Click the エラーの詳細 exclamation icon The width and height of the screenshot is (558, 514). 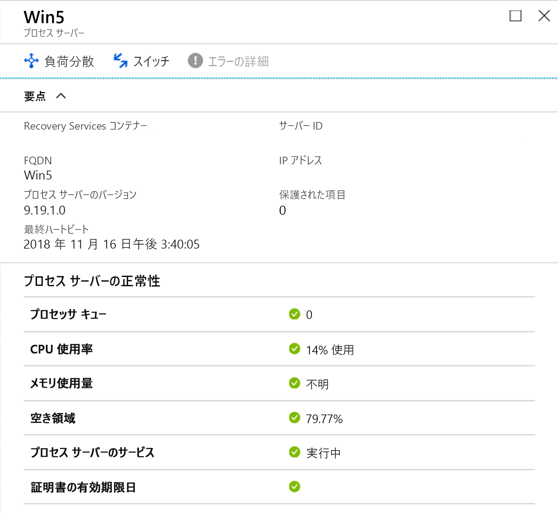[195, 61]
